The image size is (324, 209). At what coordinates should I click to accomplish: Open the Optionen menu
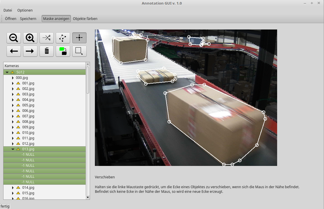[x=25, y=10]
